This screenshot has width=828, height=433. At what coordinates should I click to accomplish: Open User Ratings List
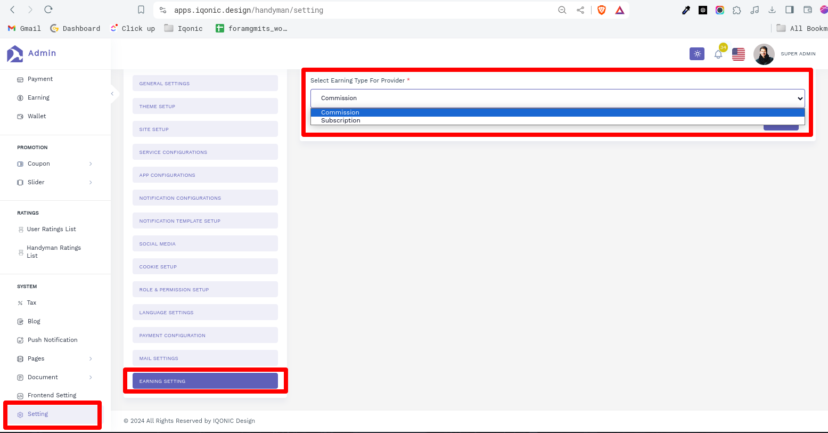tap(51, 229)
